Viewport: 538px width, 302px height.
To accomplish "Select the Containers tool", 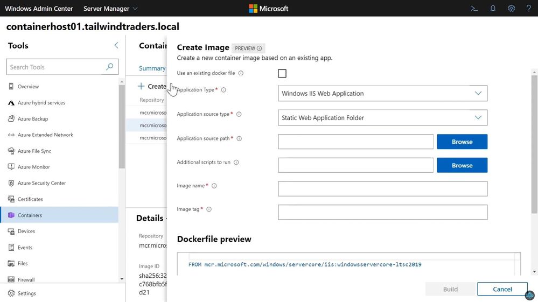I will click(59, 215).
